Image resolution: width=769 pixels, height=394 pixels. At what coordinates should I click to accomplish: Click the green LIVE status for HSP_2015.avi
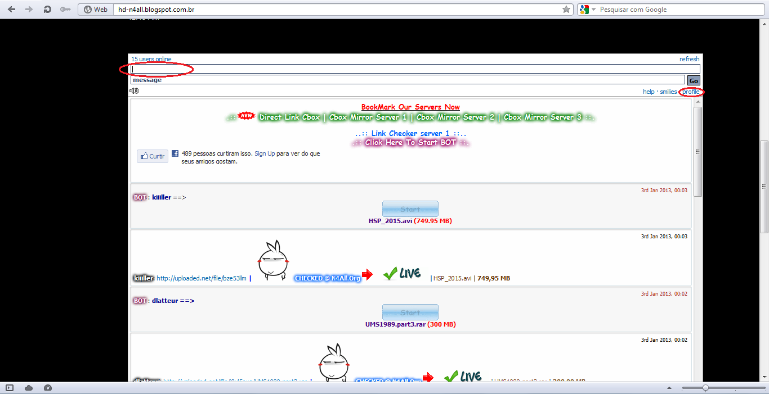click(402, 273)
